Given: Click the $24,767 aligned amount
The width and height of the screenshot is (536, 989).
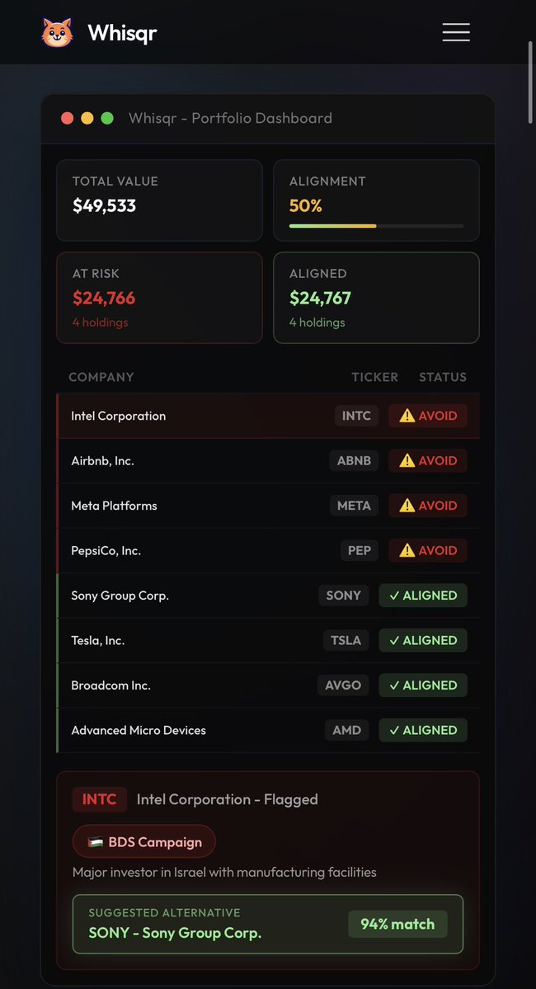Looking at the screenshot, I should (320, 298).
